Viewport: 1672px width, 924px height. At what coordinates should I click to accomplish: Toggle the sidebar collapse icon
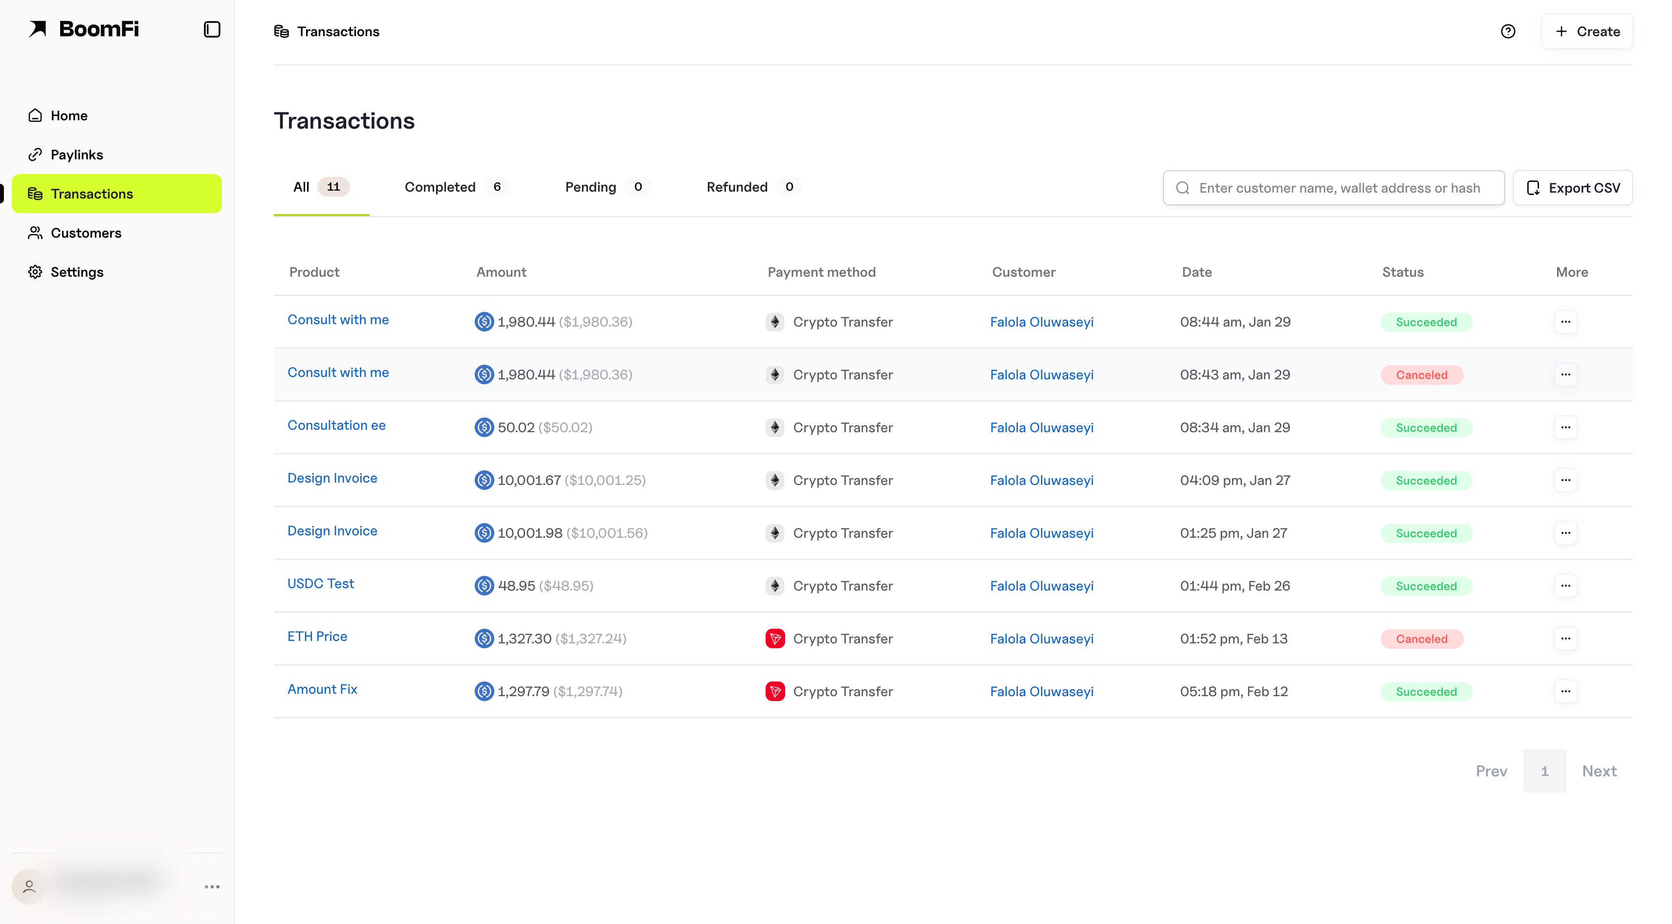pyautogui.click(x=212, y=29)
